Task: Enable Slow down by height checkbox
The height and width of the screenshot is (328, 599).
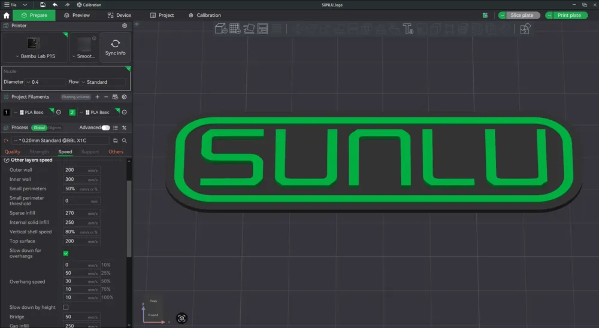Action: click(66, 308)
